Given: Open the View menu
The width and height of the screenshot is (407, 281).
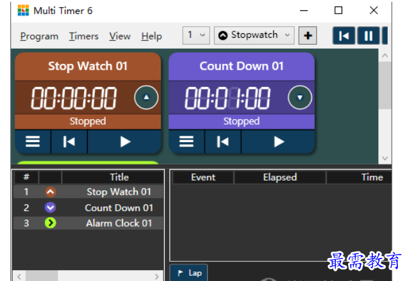Looking at the screenshot, I should [x=120, y=36].
